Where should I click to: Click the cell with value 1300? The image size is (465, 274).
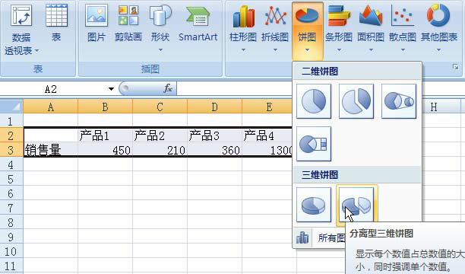tap(267, 149)
